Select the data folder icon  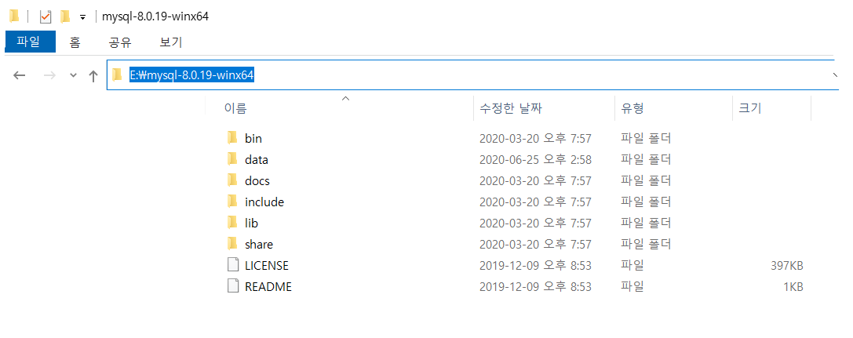coord(232,159)
